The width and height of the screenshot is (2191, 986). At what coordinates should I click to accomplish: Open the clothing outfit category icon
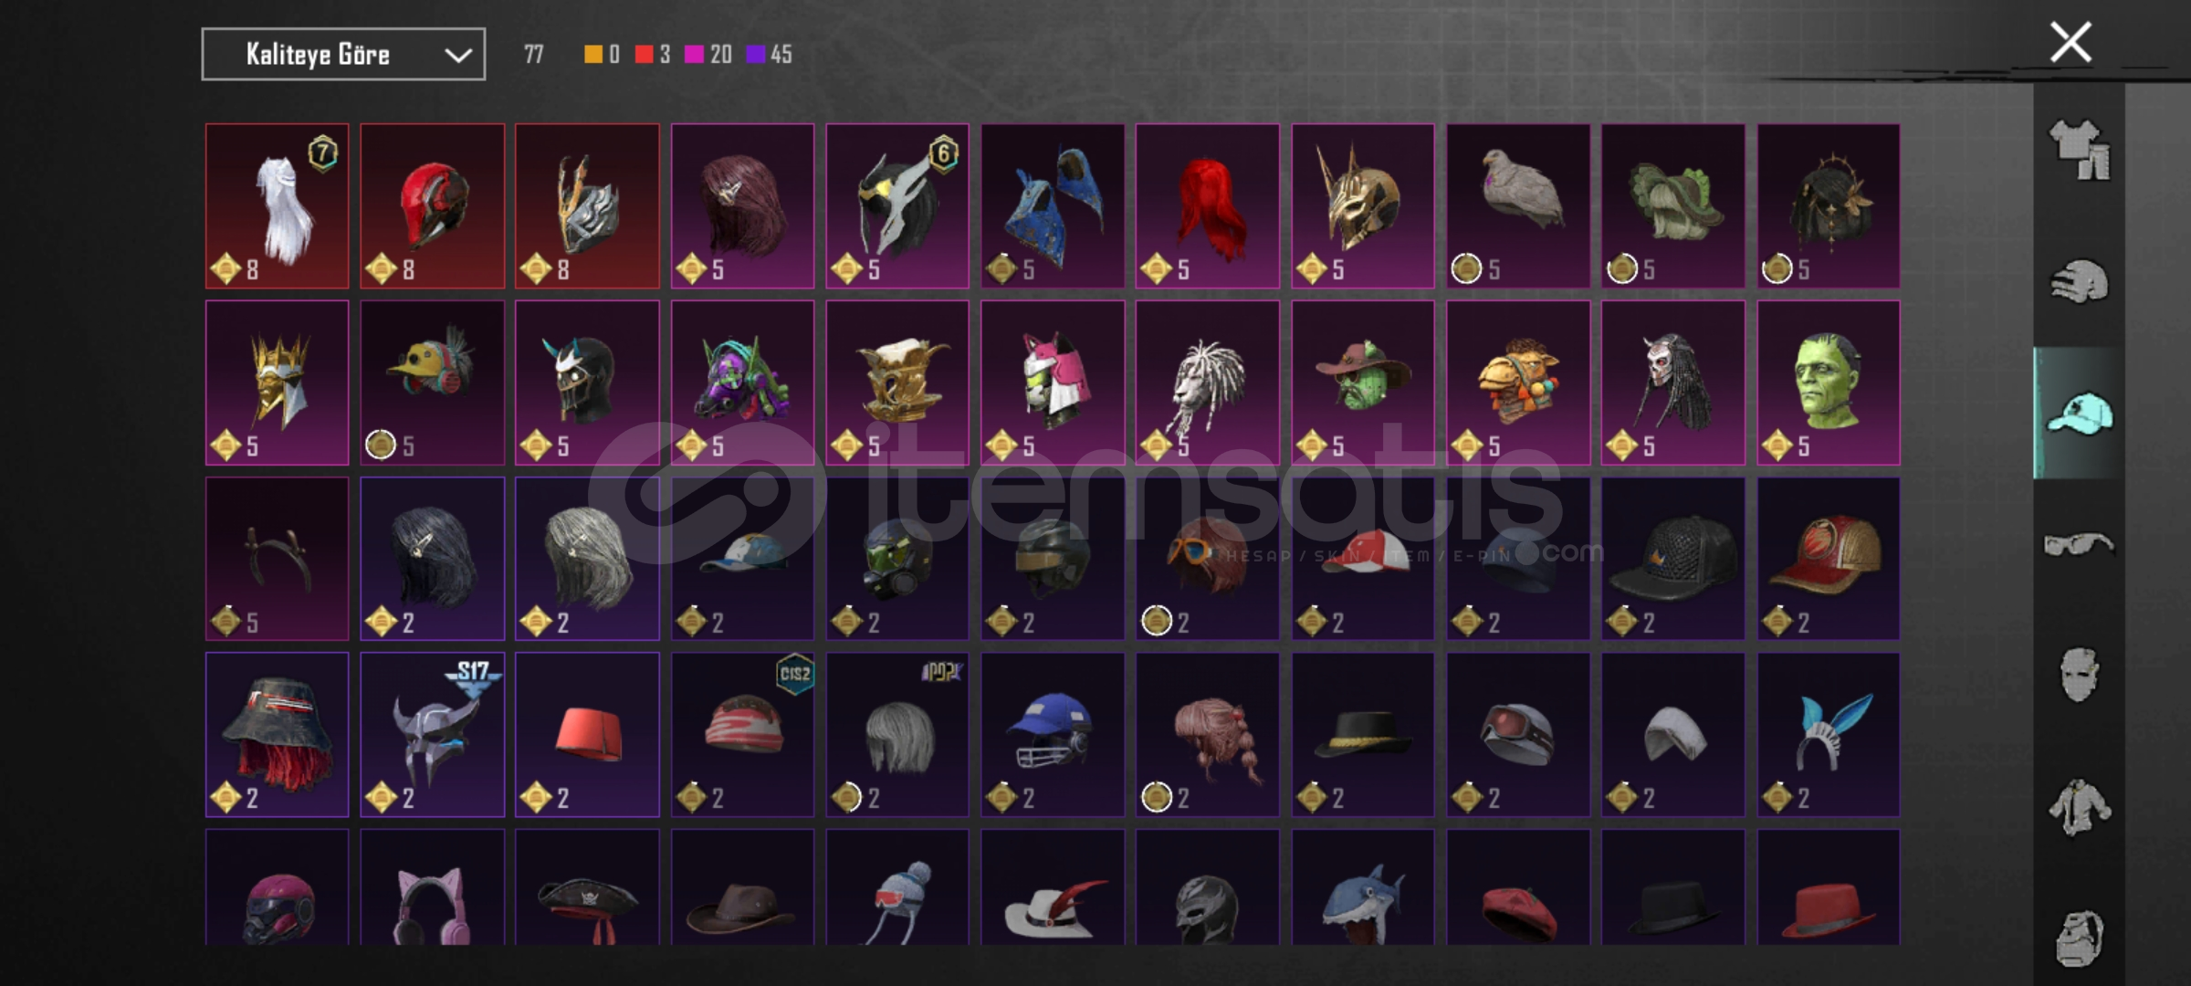pos(2080,151)
